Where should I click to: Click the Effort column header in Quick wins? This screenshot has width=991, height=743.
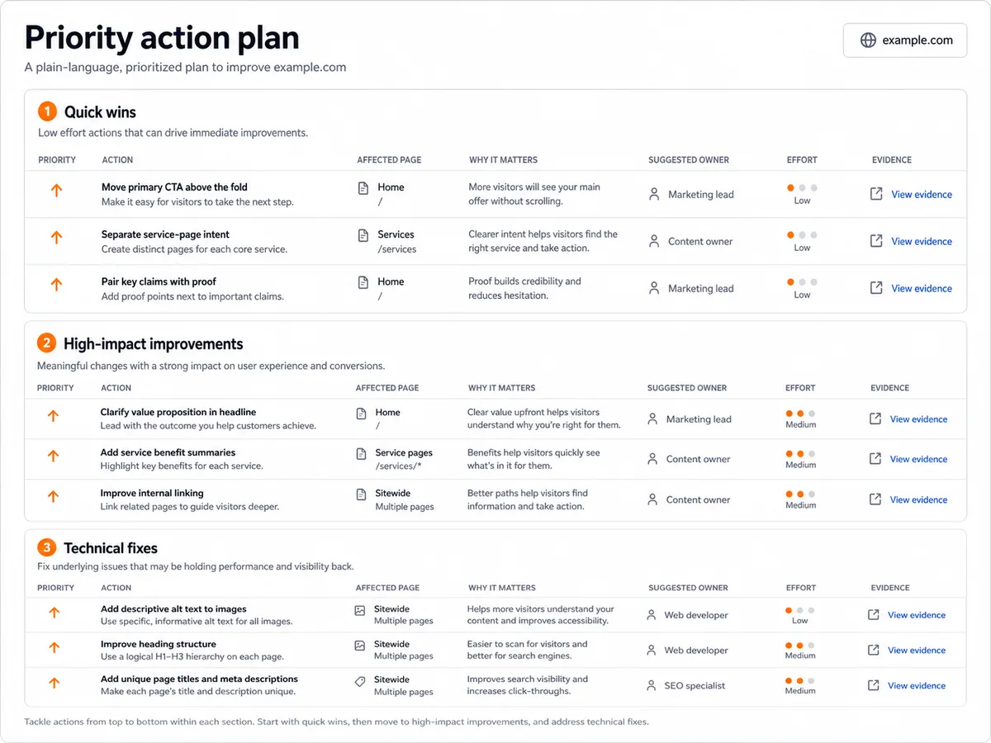click(802, 160)
